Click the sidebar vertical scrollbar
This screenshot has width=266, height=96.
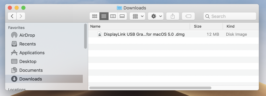tap(86, 36)
